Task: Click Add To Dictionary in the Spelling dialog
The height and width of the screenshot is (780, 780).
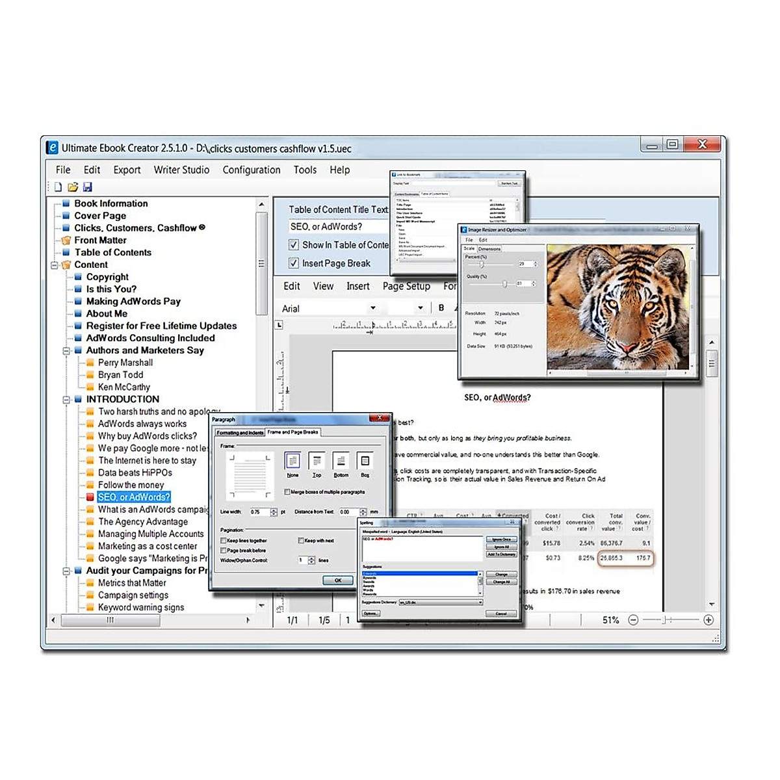Action: pyautogui.click(x=501, y=554)
